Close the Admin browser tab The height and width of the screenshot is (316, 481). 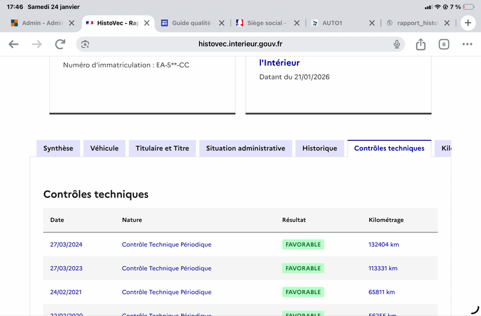pyautogui.click(x=72, y=23)
